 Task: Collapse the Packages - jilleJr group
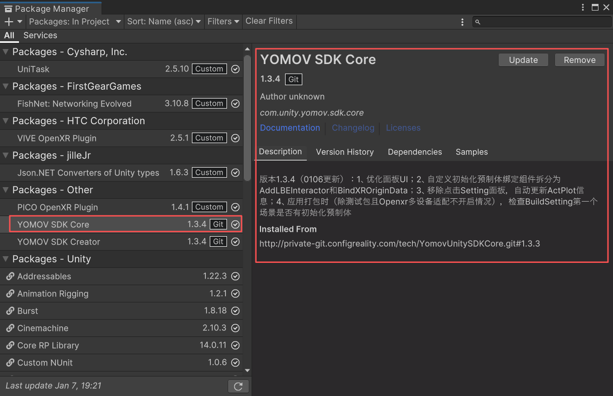click(6, 155)
